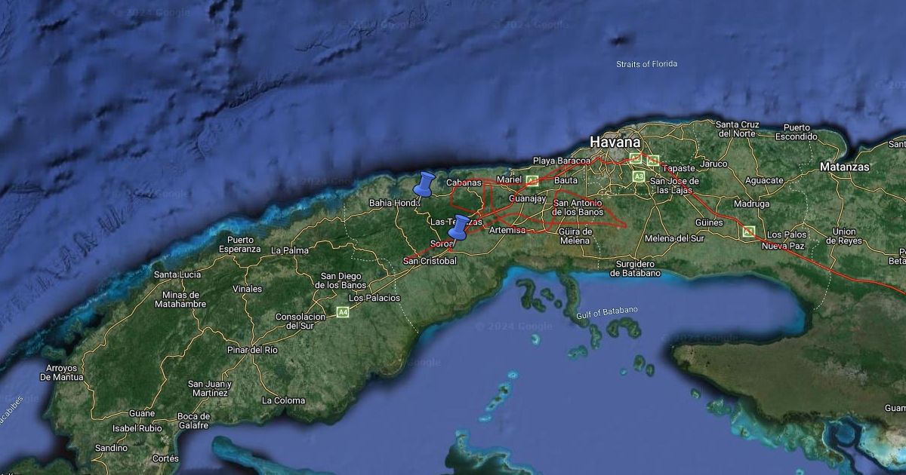Select the Sandino town label
906x475 pixels.
coord(111,448)
